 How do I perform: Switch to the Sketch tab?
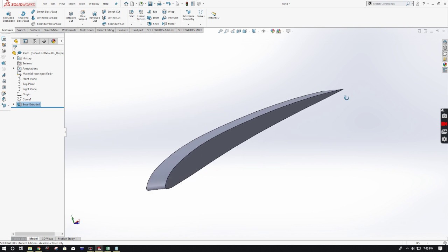[x=21, y=30]
